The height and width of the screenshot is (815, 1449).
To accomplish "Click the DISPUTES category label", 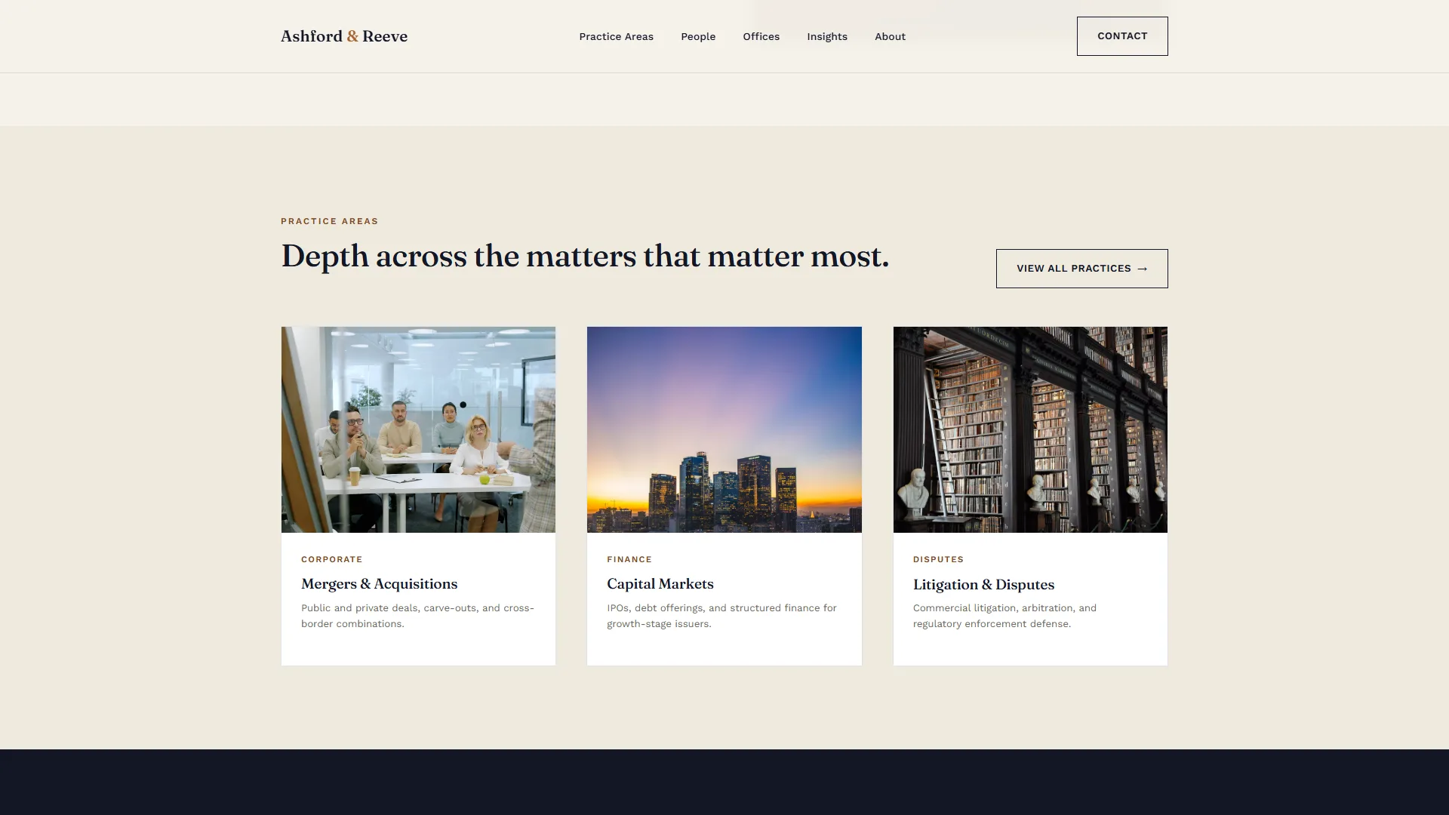I will tap(938, 559).
